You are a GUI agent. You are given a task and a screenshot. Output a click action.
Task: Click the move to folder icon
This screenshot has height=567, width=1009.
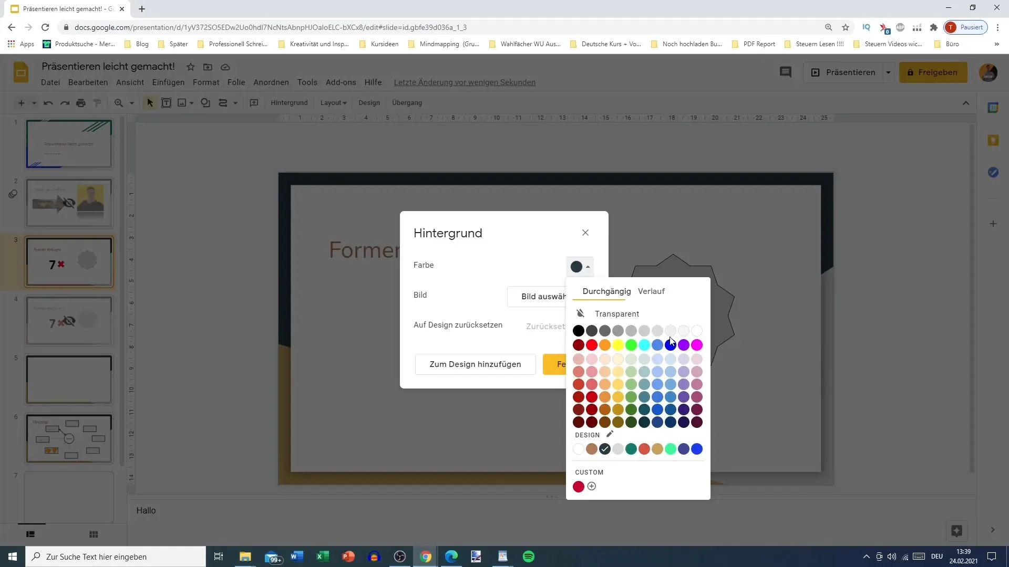pyautogui.click(x=208, y=67)
